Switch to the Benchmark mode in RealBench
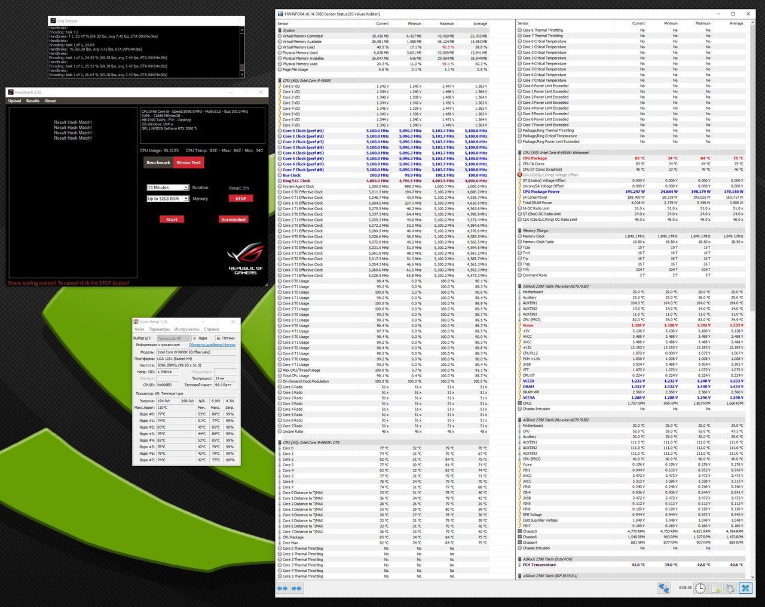The width and height of the screenshot is (765, 607). 158,162
